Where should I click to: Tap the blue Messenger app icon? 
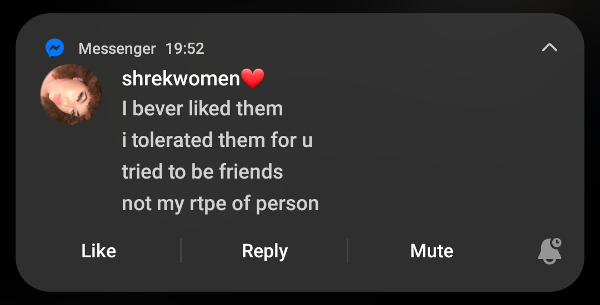(54, 48)
